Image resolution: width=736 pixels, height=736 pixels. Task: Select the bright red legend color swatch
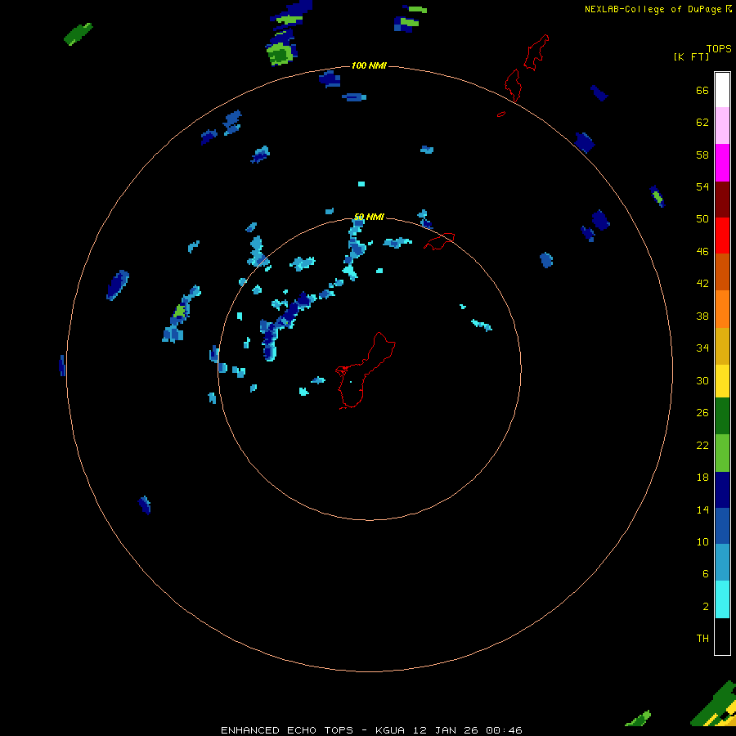[x=722, y=236]
